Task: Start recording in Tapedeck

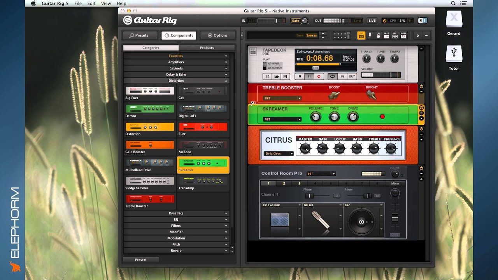Action: tap(319, 77)
